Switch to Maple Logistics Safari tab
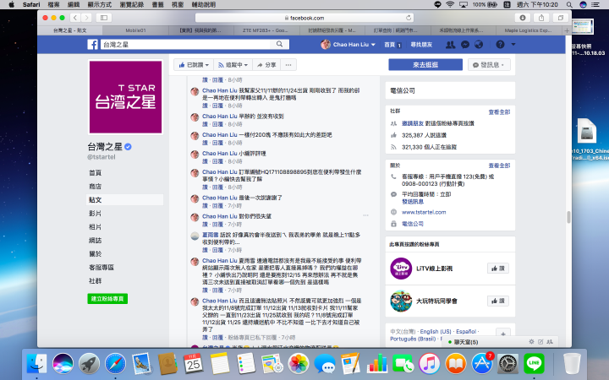 click(x=528, y=30)
